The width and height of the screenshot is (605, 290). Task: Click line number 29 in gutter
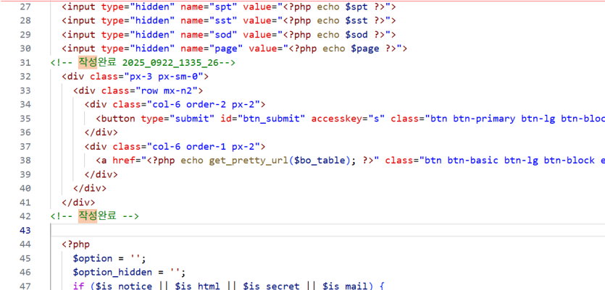(25, 35)
